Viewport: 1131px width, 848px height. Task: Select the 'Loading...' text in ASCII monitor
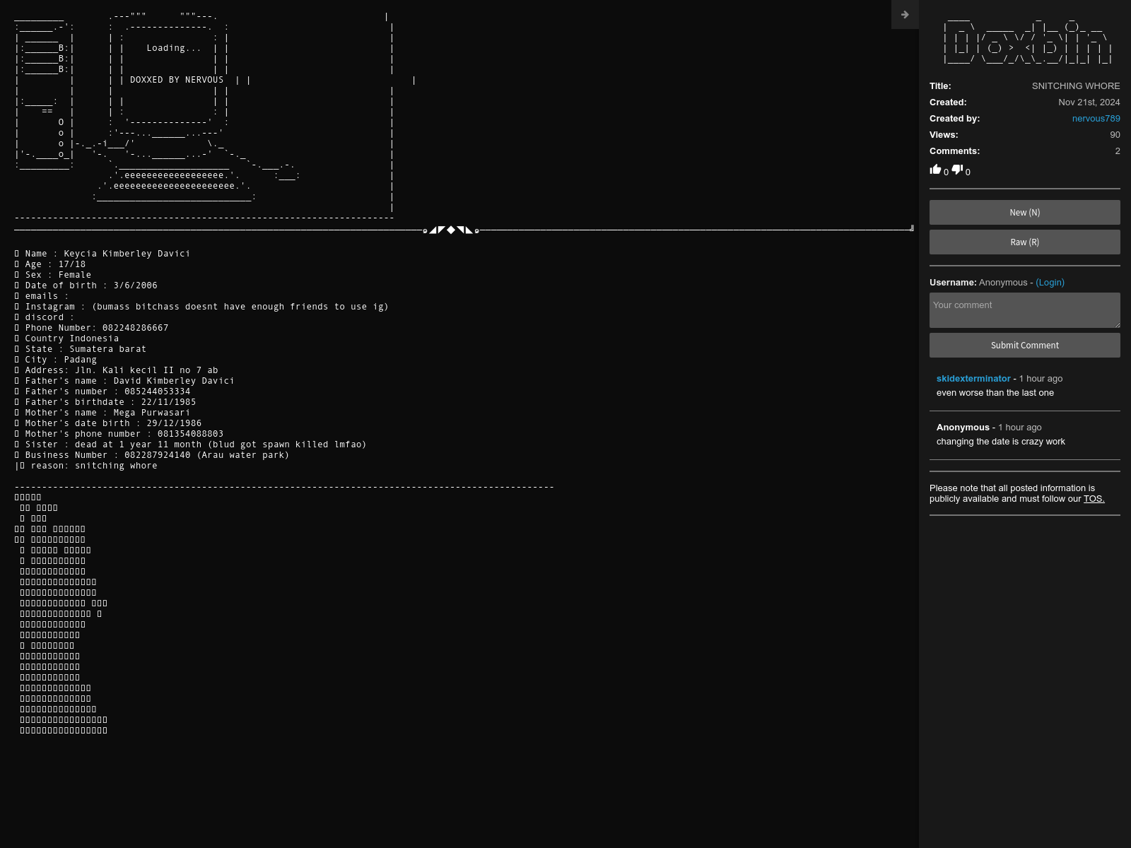click(x=174, y=48)
